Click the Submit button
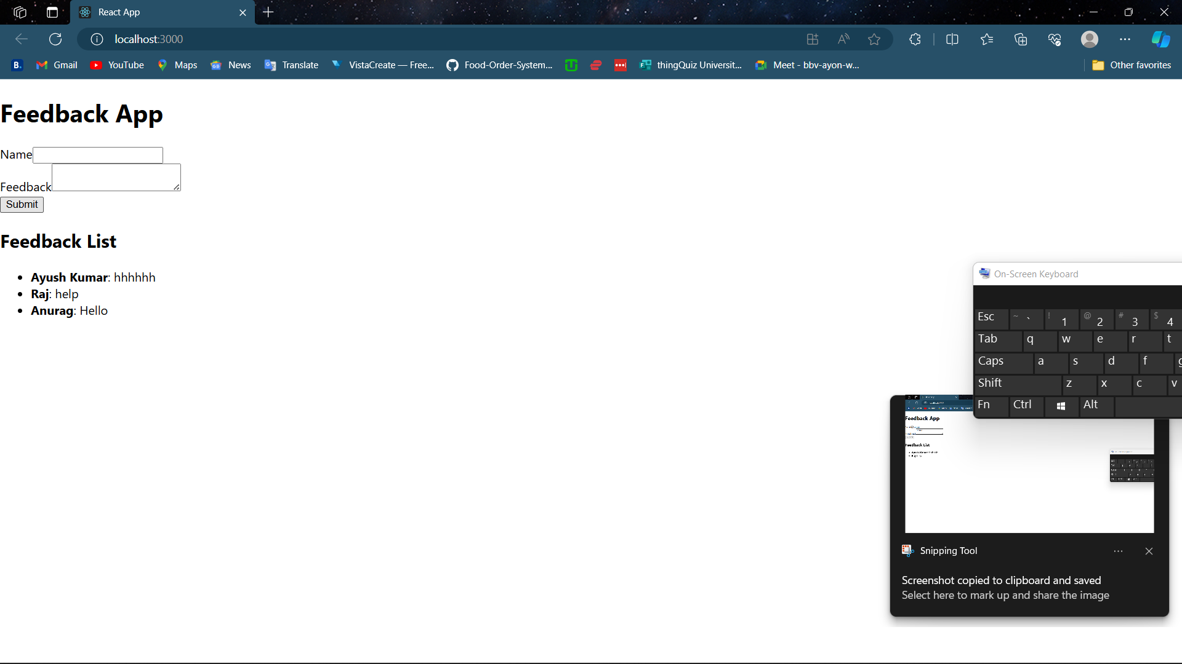The image size is (1182, 664). (x=22, y=205)
